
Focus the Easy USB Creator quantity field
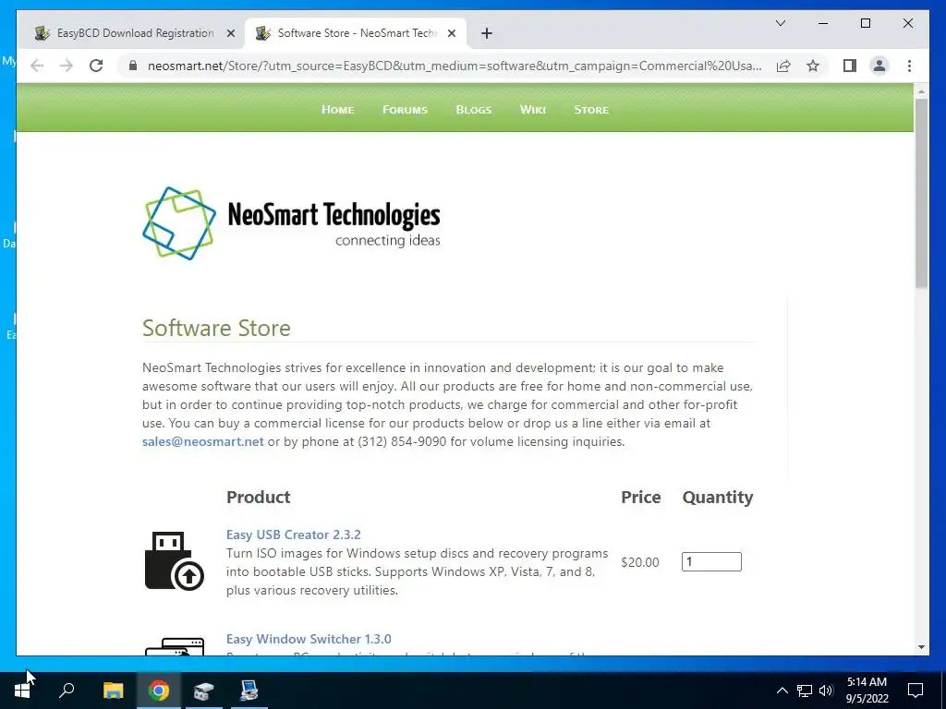coord(711,562)
